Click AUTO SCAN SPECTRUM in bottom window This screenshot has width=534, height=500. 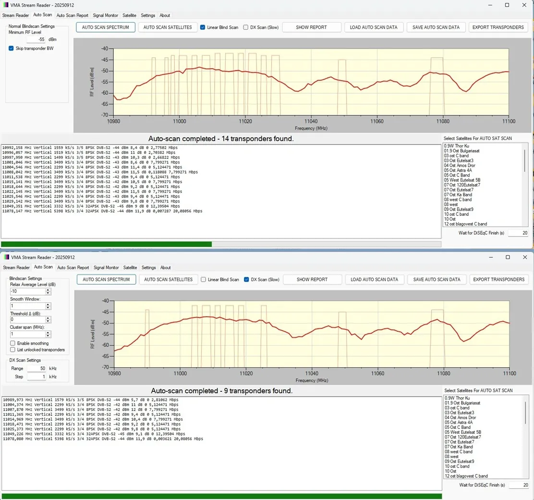click(x=106, y=279)
